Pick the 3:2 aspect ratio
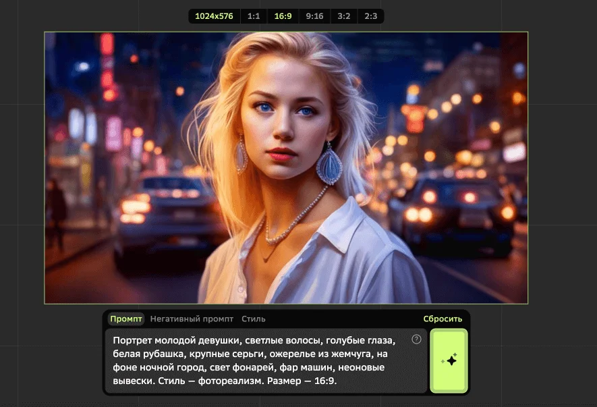 coord(344,16)
